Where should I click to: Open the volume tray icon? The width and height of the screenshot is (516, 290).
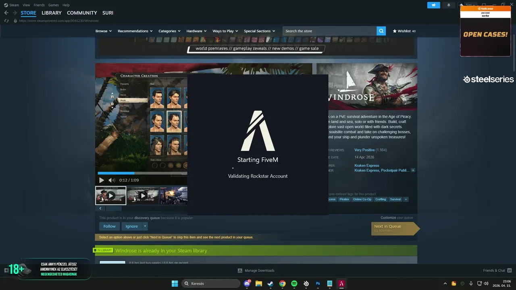coord(486,284)
